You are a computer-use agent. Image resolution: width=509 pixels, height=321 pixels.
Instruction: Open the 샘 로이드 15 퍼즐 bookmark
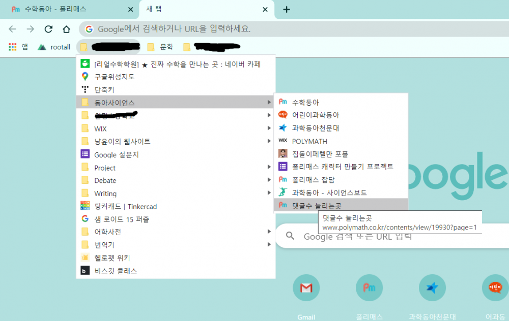click(x=176, y=219)
